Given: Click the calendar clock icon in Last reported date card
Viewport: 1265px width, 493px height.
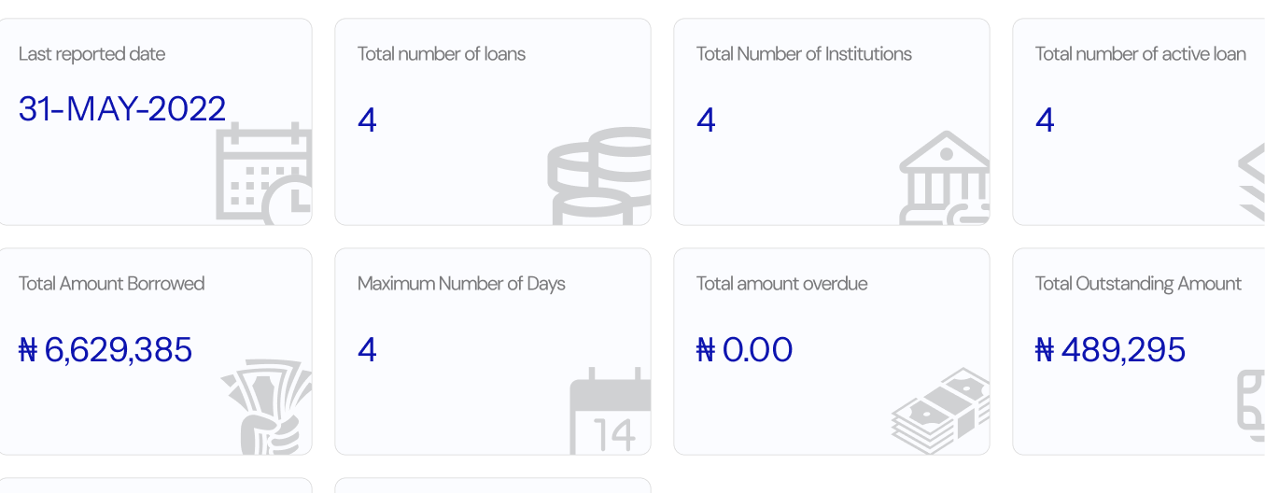Looking at the screenshot, I should coord(264,174).
